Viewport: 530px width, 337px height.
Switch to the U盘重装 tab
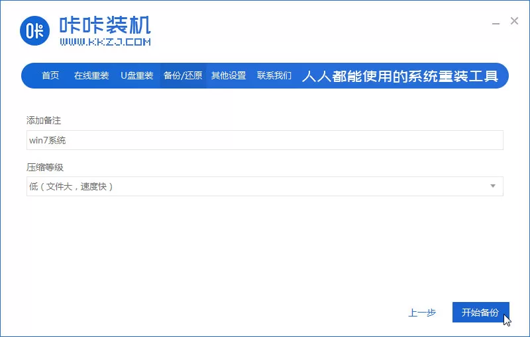coord(137,75)
